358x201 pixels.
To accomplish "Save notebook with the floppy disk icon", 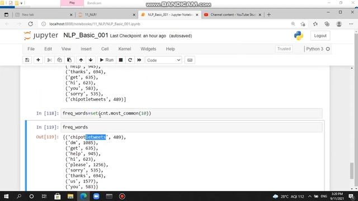I will pyautogui.click(x=27, y=60).
